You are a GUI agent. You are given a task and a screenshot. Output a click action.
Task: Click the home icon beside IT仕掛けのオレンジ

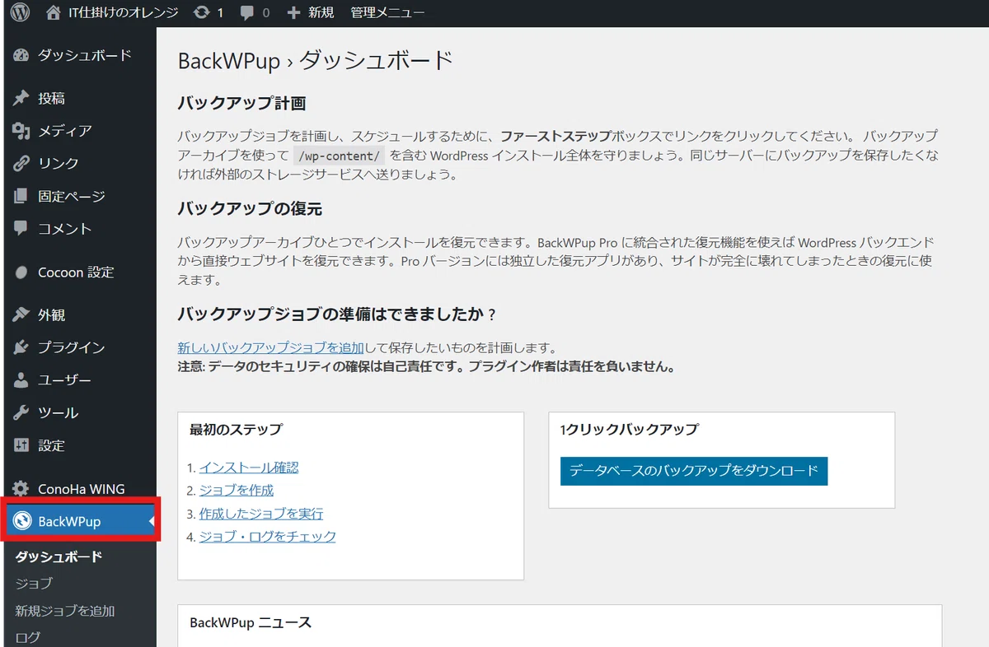click(x=54, y=12)
